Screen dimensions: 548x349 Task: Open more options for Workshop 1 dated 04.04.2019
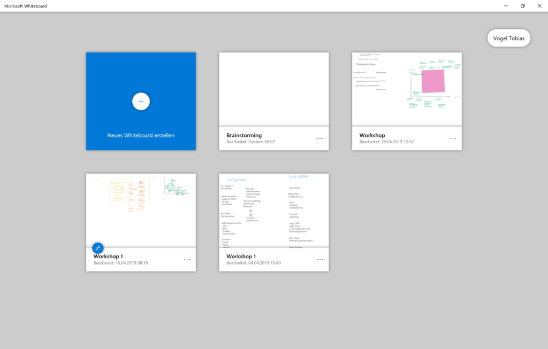click(x=320, y=260)
